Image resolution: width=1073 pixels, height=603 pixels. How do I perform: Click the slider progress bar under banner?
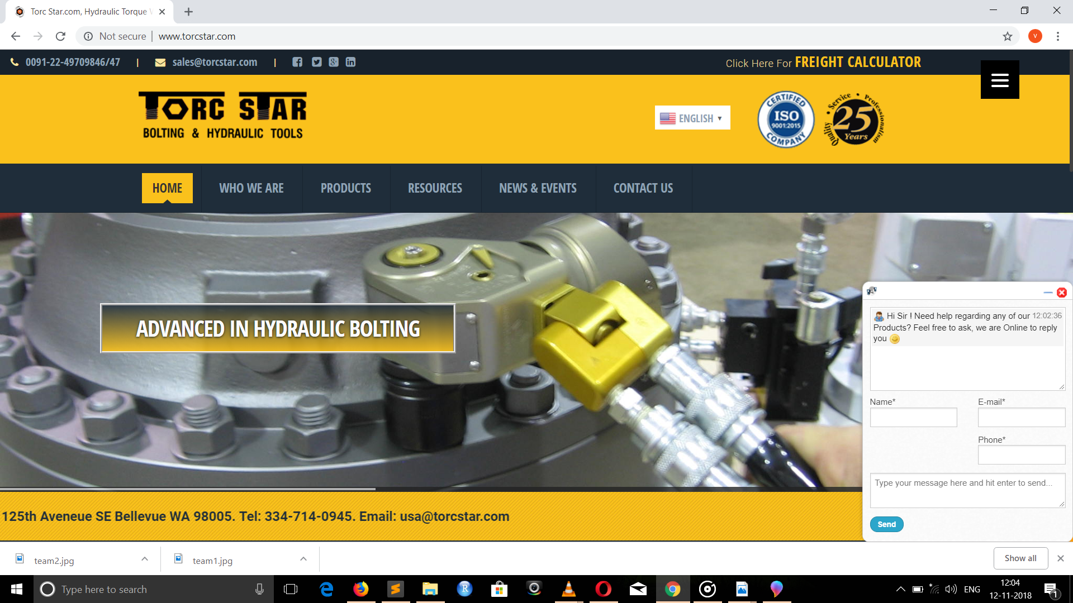coord(188,489)
